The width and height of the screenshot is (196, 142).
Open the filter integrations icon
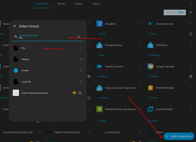[191, 13]
